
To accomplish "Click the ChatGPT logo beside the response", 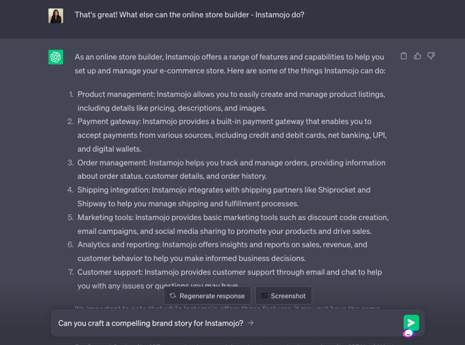I will (56, 57).
